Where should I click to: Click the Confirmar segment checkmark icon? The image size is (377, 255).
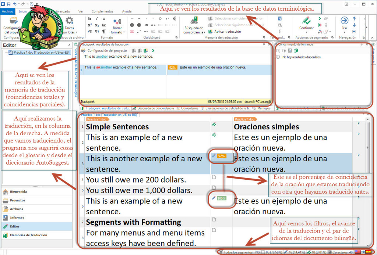306,20
